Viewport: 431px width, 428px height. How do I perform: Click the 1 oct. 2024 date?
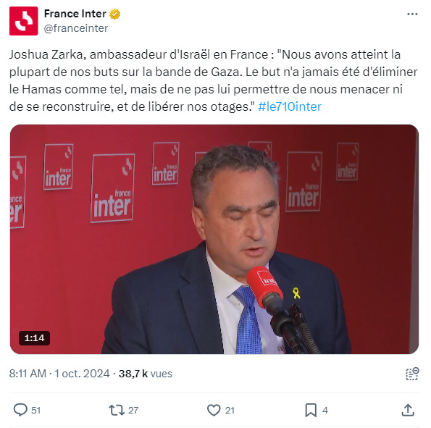82,374
